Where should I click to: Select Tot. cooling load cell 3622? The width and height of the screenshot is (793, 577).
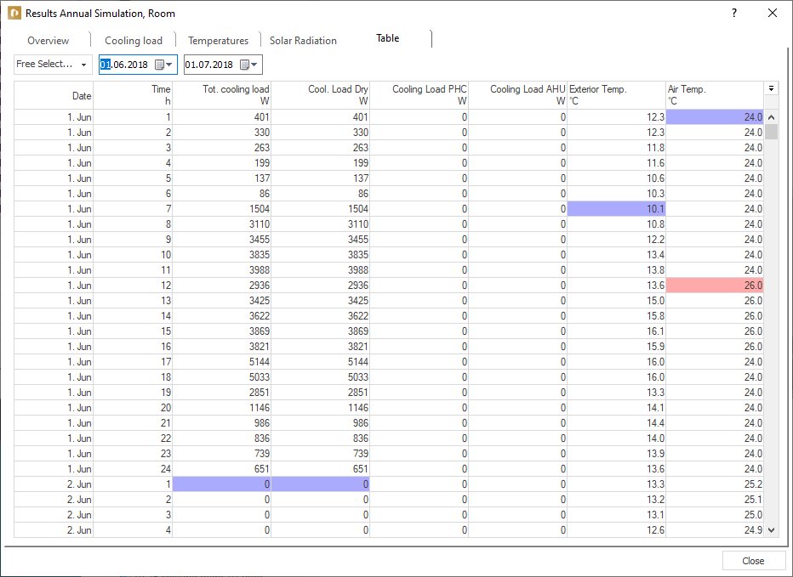221,316
